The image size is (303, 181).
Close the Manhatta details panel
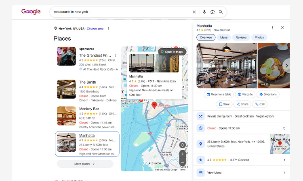coord(282,27)
